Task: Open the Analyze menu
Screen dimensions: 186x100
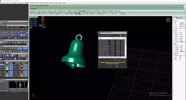Action: point(42,3)
